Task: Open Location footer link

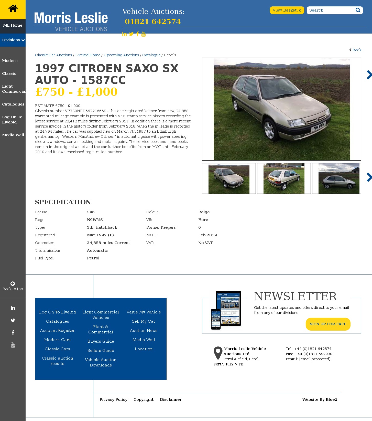Action: tap(144, 349)
